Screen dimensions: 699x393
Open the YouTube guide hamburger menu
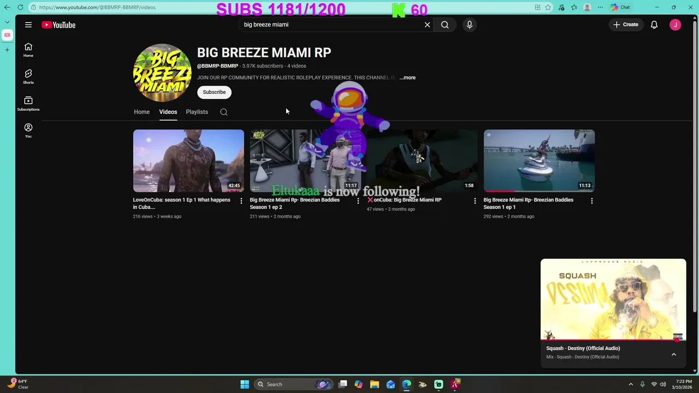pos(28,25)
